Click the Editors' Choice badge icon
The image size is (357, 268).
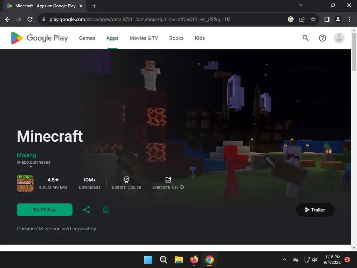[126, 180]
